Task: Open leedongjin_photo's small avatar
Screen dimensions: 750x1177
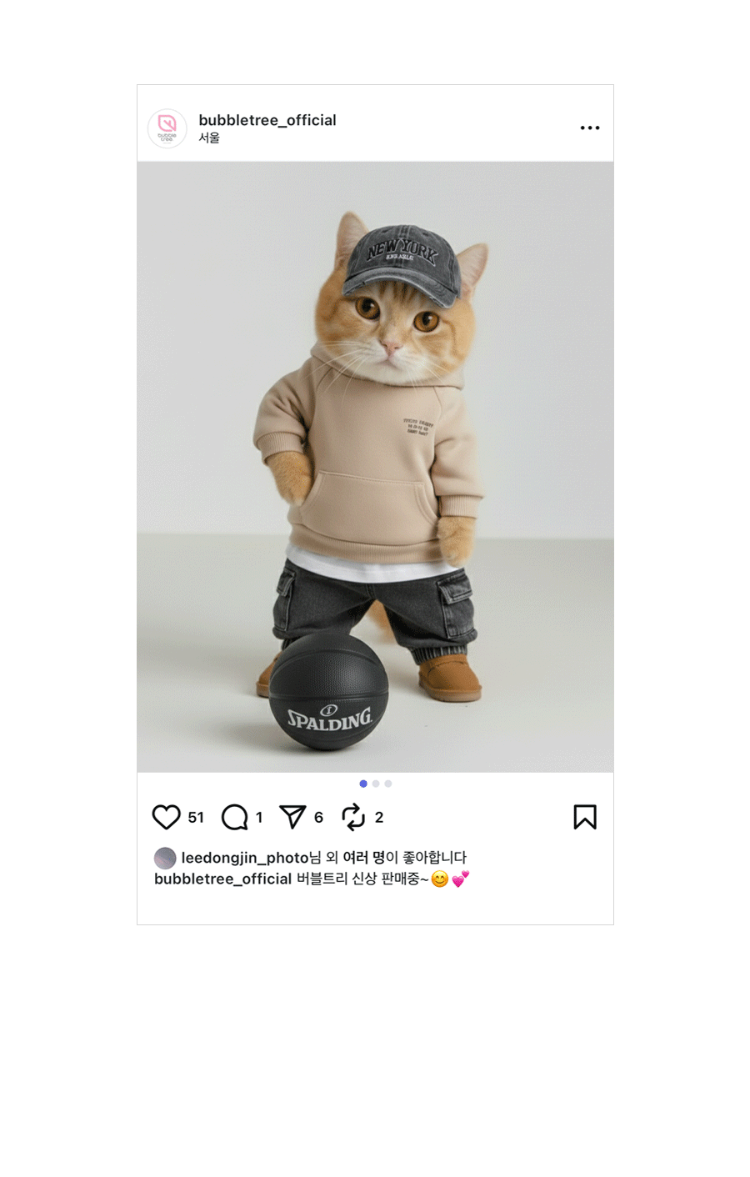Action: (165, 858)
